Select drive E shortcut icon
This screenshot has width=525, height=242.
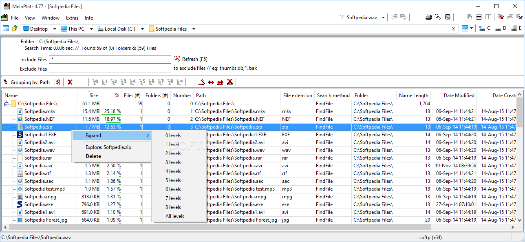tap(516, 29)
